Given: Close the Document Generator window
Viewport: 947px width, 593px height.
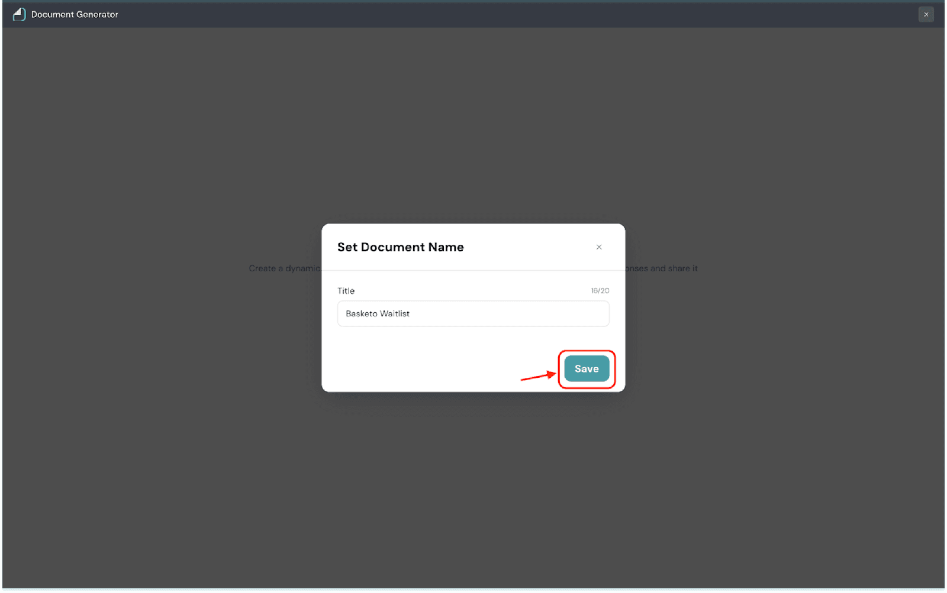Looking at the screenshot, I should click(x=926, y=14).
